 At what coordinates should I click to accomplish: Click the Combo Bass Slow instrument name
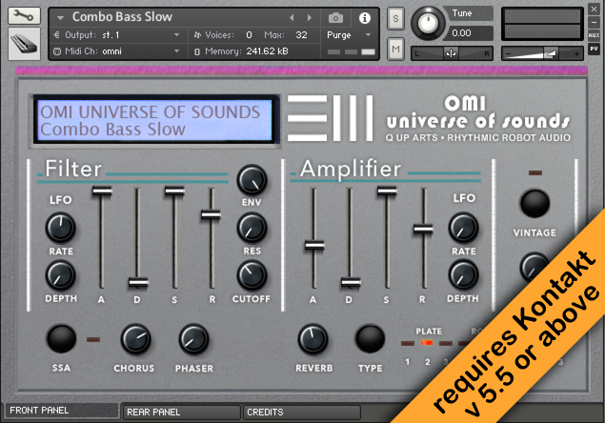click(x=122, y=17)
